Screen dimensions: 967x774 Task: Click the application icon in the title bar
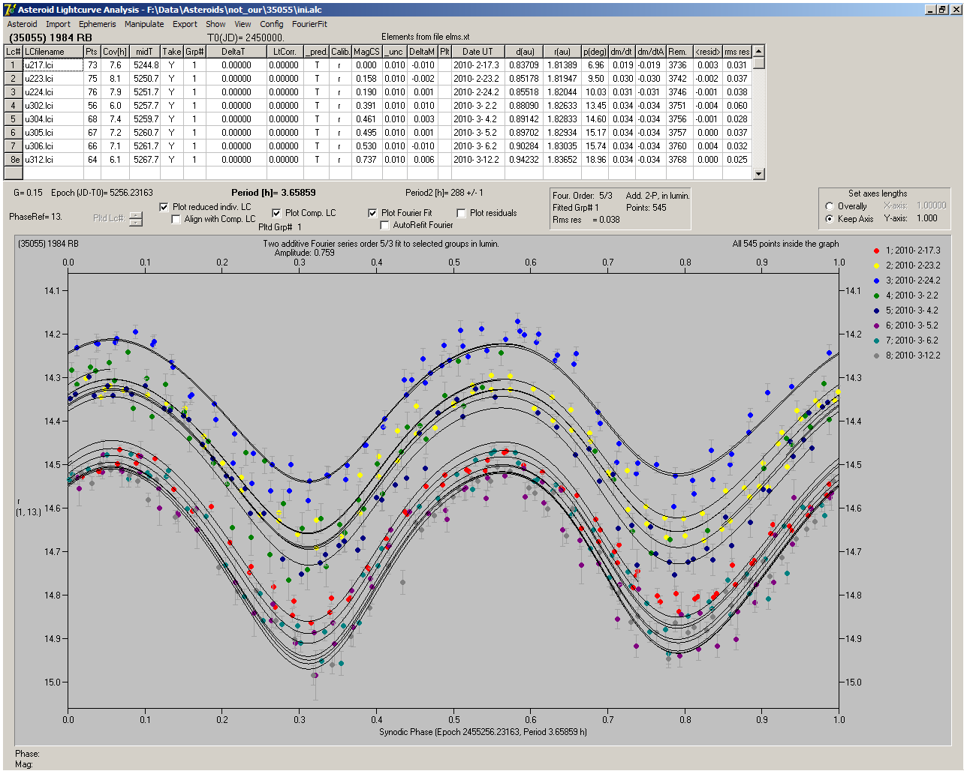[11, 10]
